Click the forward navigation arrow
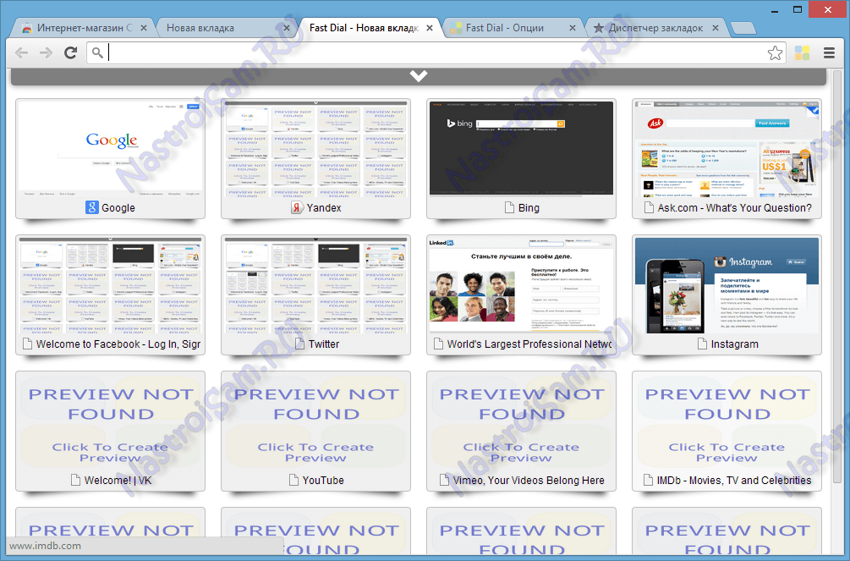 (x=46, y=52)
